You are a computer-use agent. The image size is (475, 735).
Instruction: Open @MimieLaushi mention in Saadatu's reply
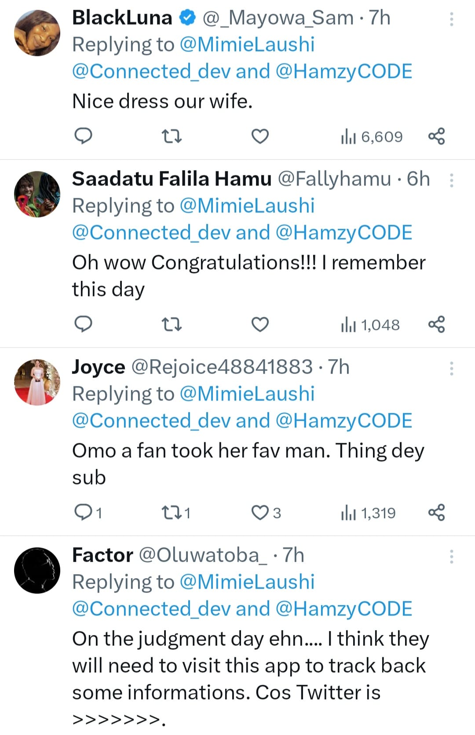247,206
